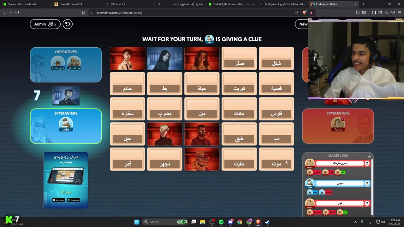Choose the card طبق
The height and width of the screenshot is (227, 404).
239,134
